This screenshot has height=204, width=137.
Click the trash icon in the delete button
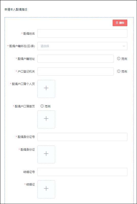117,23
